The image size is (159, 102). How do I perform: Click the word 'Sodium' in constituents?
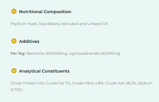(x=145, y=83)
